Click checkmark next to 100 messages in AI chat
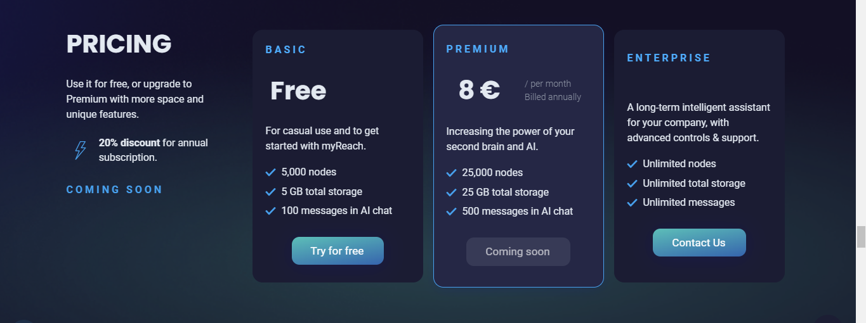Image resolution: width=866 pixels, height=323 pixels. click(x=270, y=211)
